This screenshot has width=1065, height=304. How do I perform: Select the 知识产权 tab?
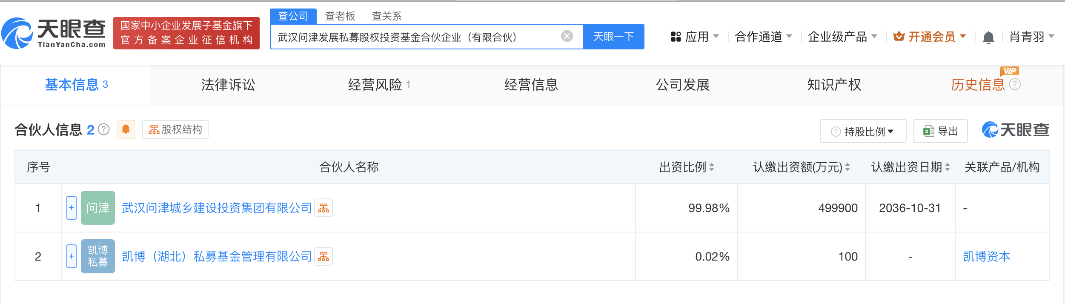pyautogui.click(x=834, y=85)
